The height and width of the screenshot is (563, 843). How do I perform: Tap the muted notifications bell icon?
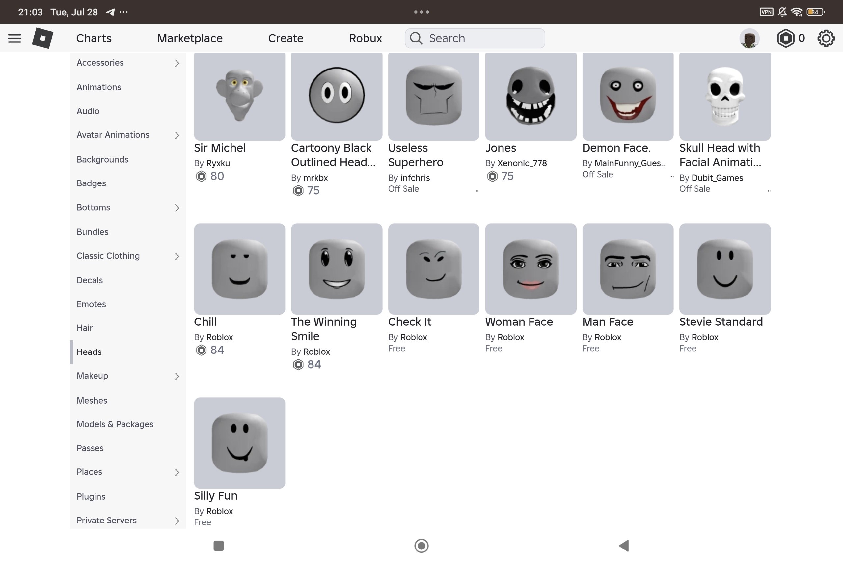pos(782,12)
